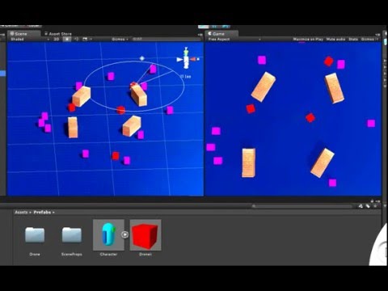Expand Character prefab with round arrow button
This screenshot has width=388, height=291.
coord(124,234)
